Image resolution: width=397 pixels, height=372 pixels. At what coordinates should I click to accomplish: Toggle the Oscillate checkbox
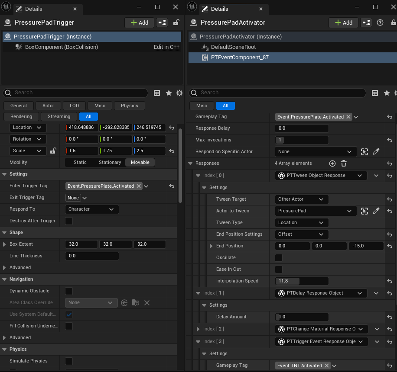278,257
